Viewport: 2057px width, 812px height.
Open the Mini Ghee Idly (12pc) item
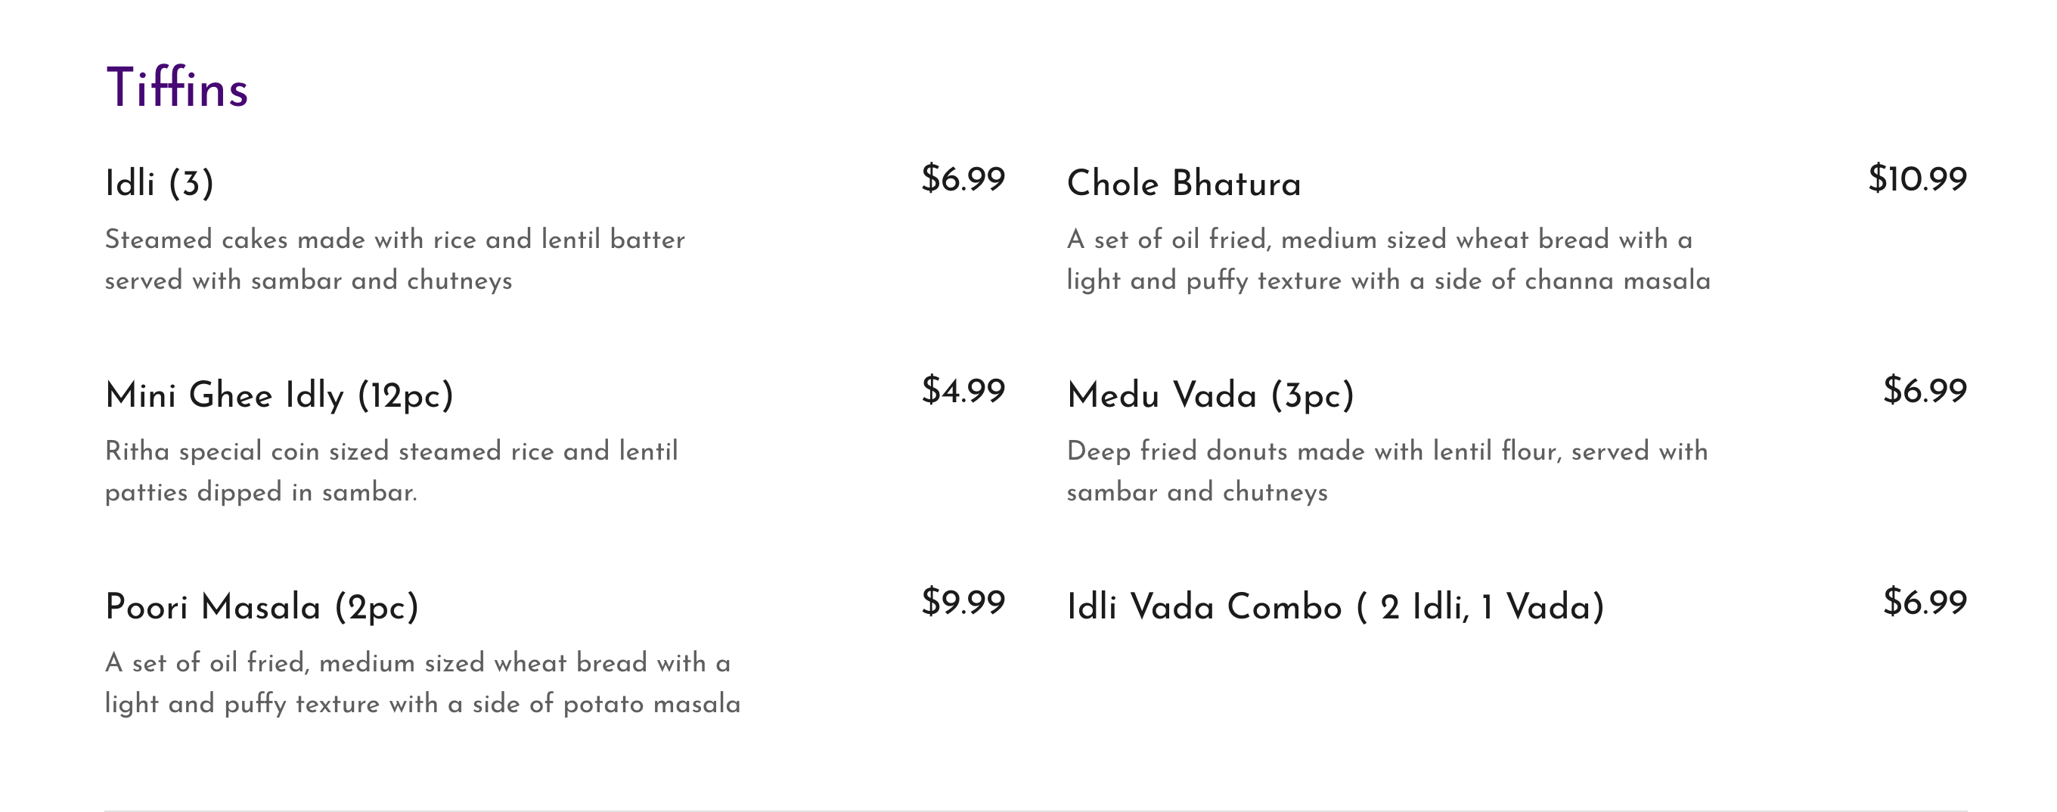[x=279, y=395]
